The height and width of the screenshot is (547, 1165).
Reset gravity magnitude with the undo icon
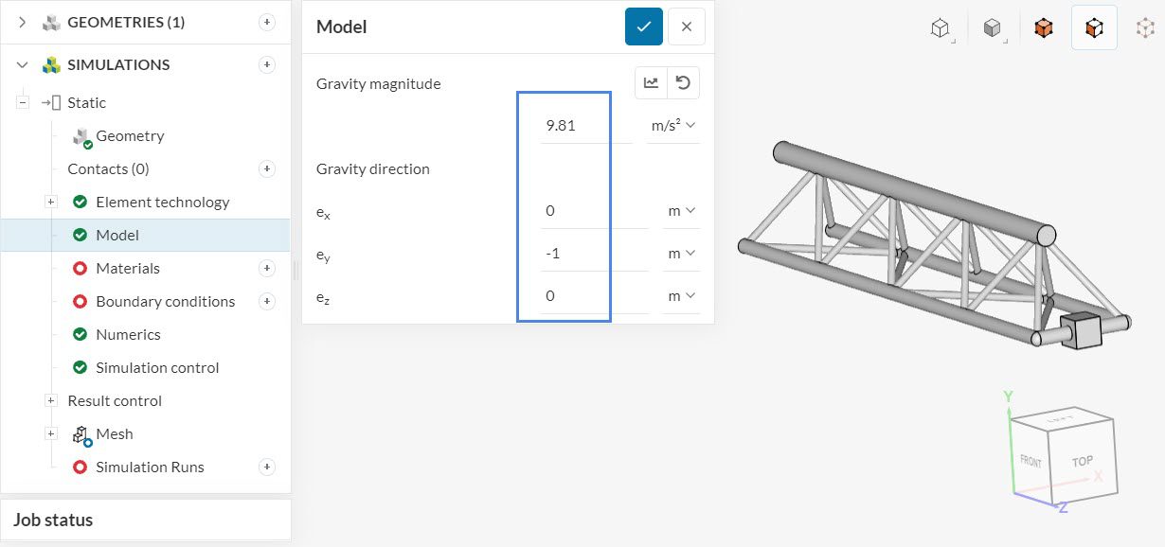683,83
